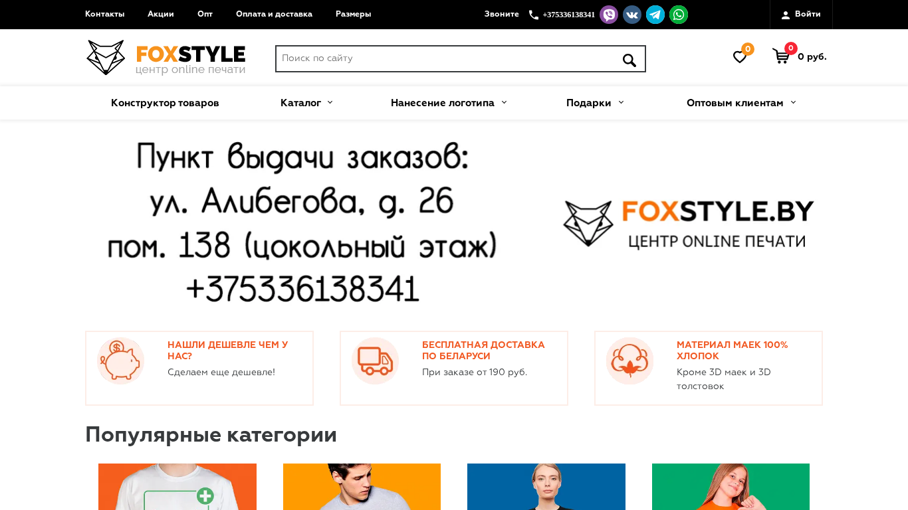Open the Подарки menu item
This screenshot has height=510, width=908.
(588, 103)
